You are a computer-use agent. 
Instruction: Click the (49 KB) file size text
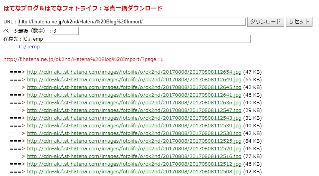point(253,103)
